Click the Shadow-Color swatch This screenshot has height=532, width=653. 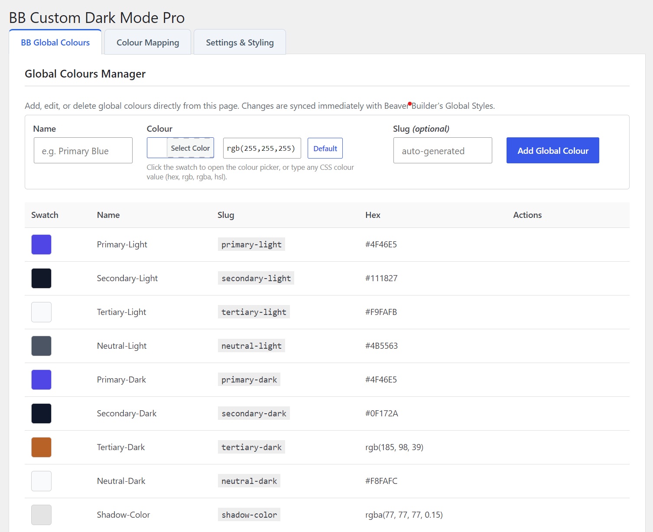click(x=41, y=515)
